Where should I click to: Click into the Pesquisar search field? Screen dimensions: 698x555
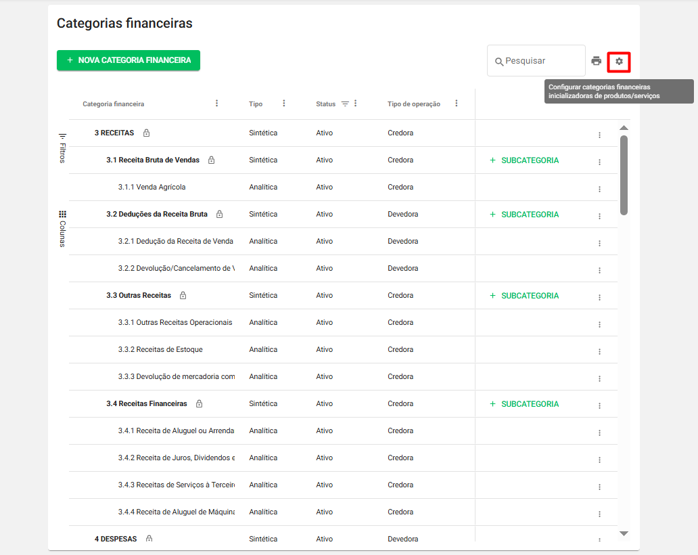pos(541,61)
